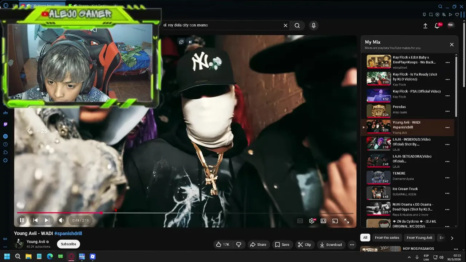This screenshot has height=262, width=466.
Task: Open Settings gear in Opera sidebar
Action: click(5, 160)
